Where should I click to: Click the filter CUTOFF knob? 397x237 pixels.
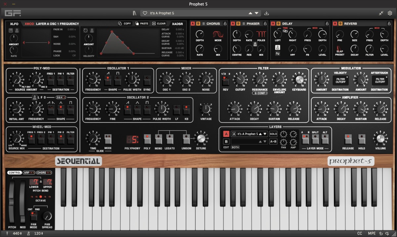241,79
